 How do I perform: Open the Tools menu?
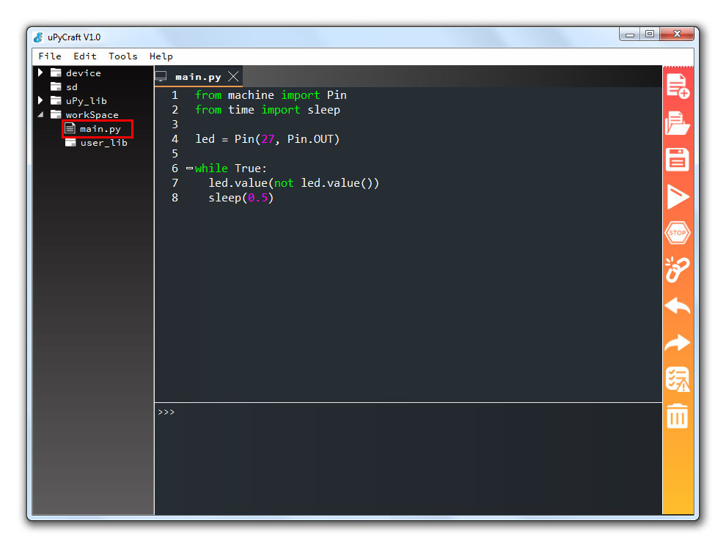coord(123,56)
